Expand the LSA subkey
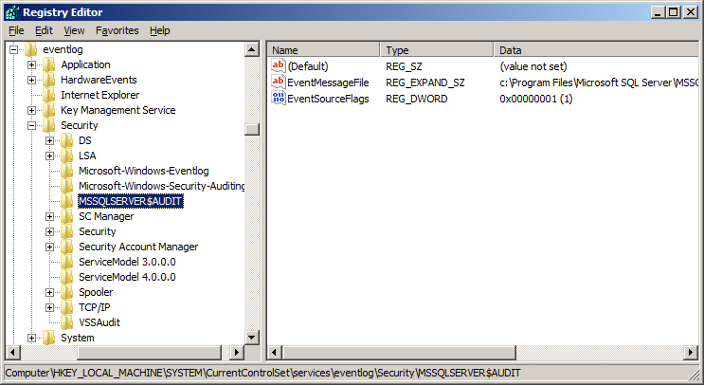This screenshot has height=385, width=704. click(50, 156)
